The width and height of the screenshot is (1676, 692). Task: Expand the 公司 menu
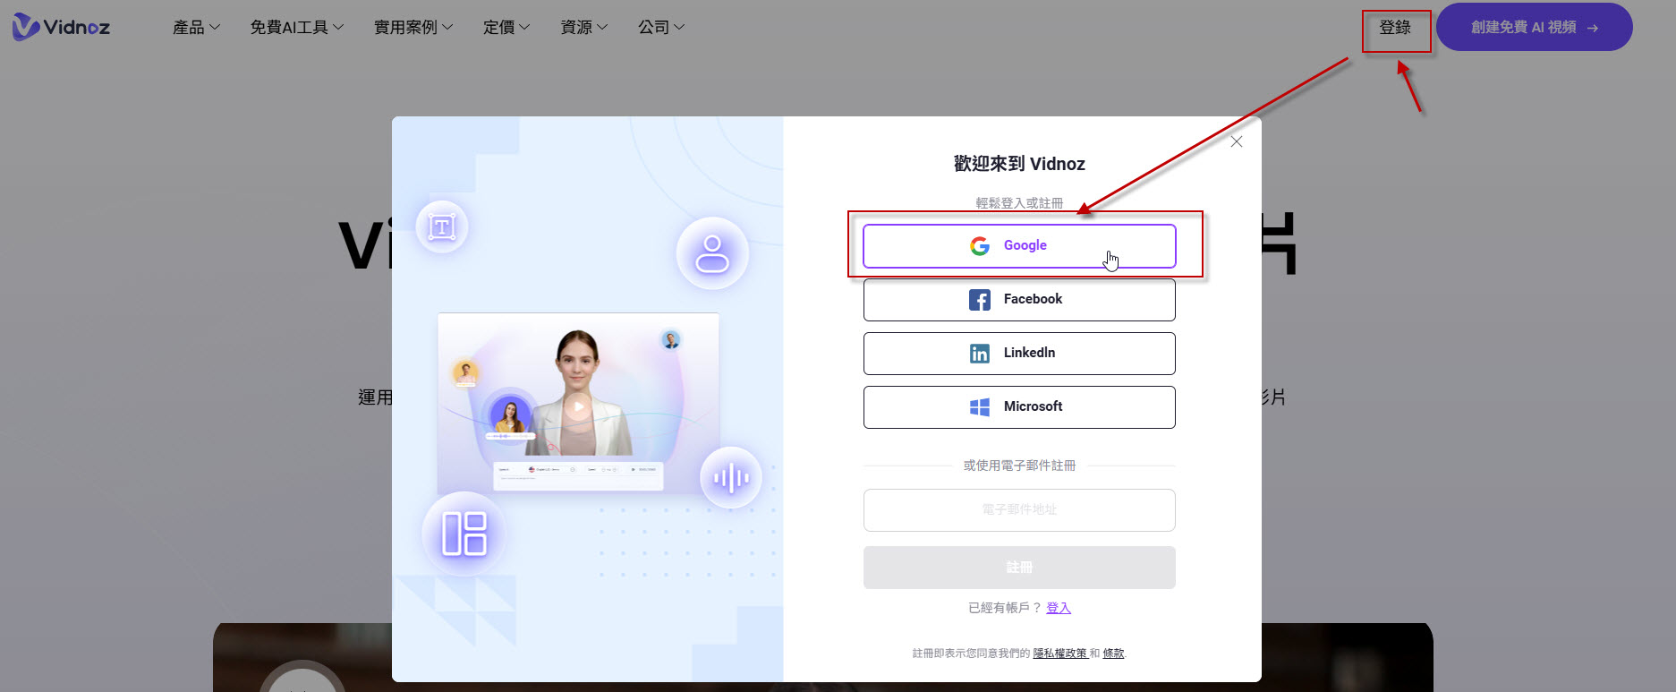661,28
